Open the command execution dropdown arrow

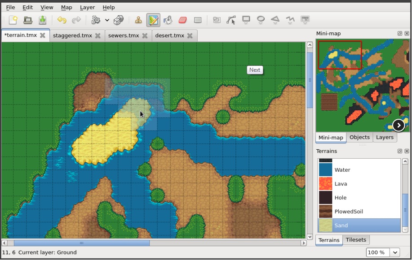106,20
